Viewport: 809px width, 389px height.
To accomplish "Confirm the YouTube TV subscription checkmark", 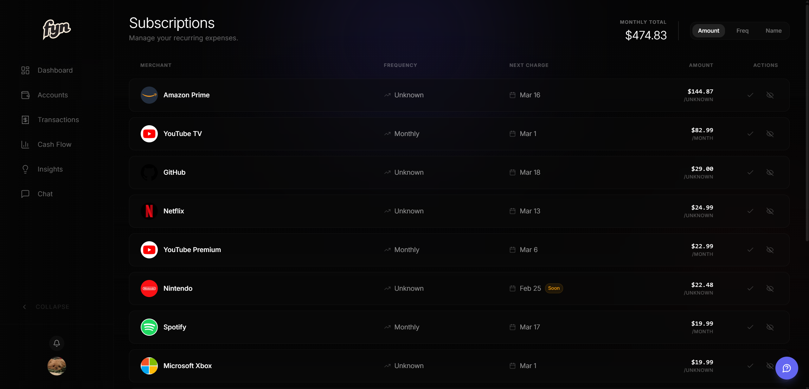I will click(750, 134).
